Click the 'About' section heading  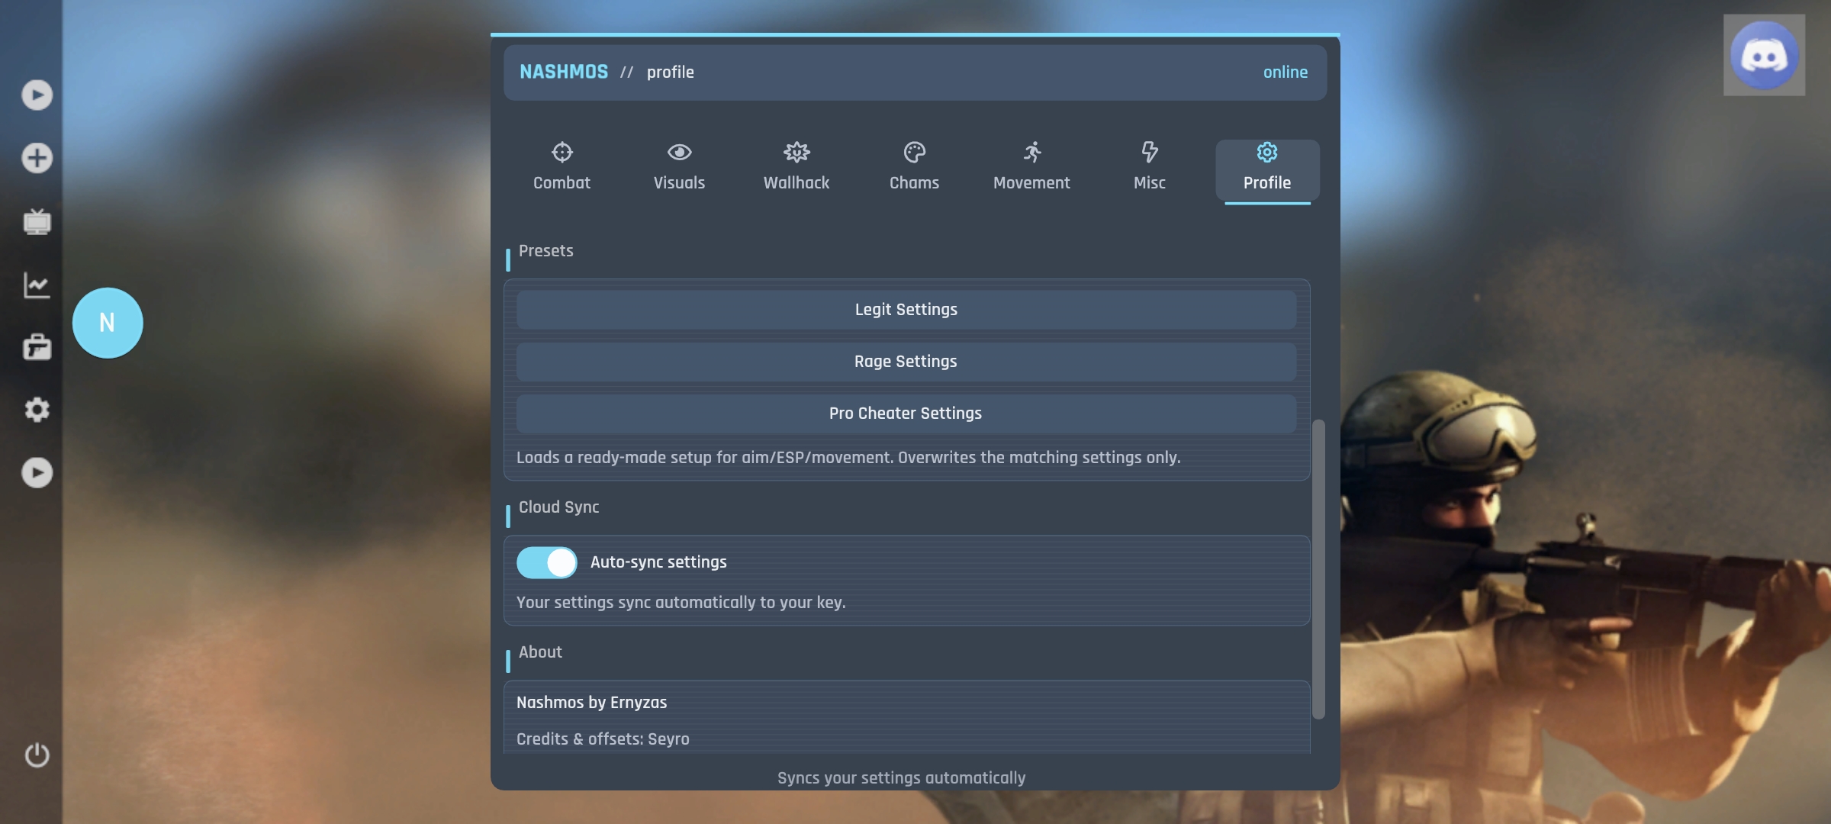pyautogui.click(x=540, y=652)
